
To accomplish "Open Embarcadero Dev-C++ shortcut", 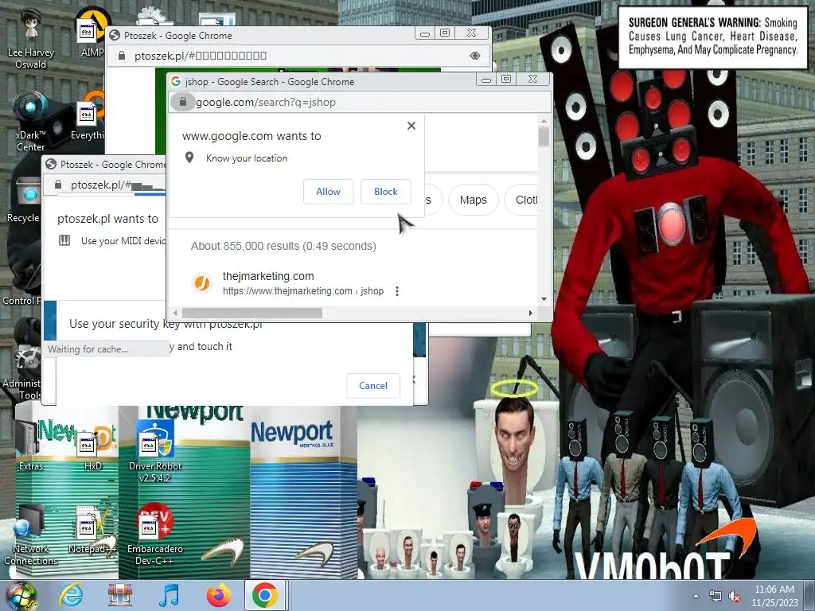I will [155, 535].
